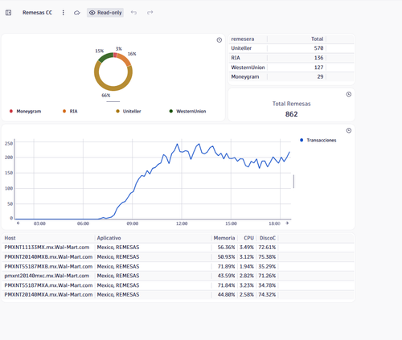This screenshot has width=402, height=340.
Task: Toggle the Moneygram legend series
Action: pyautogui.click(x=26, y=111)
